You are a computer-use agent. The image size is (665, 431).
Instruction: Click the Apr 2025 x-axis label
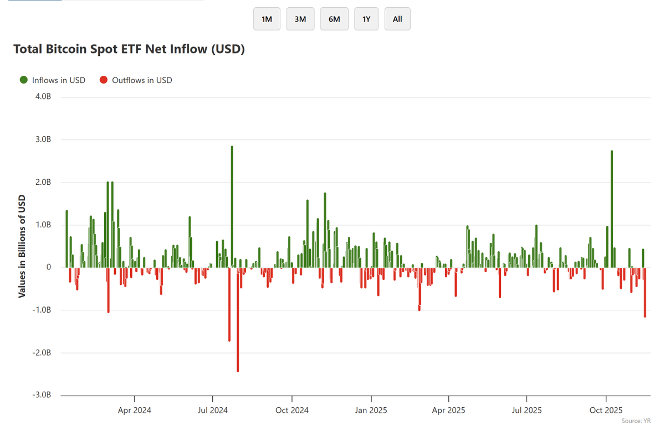point(448,411)
